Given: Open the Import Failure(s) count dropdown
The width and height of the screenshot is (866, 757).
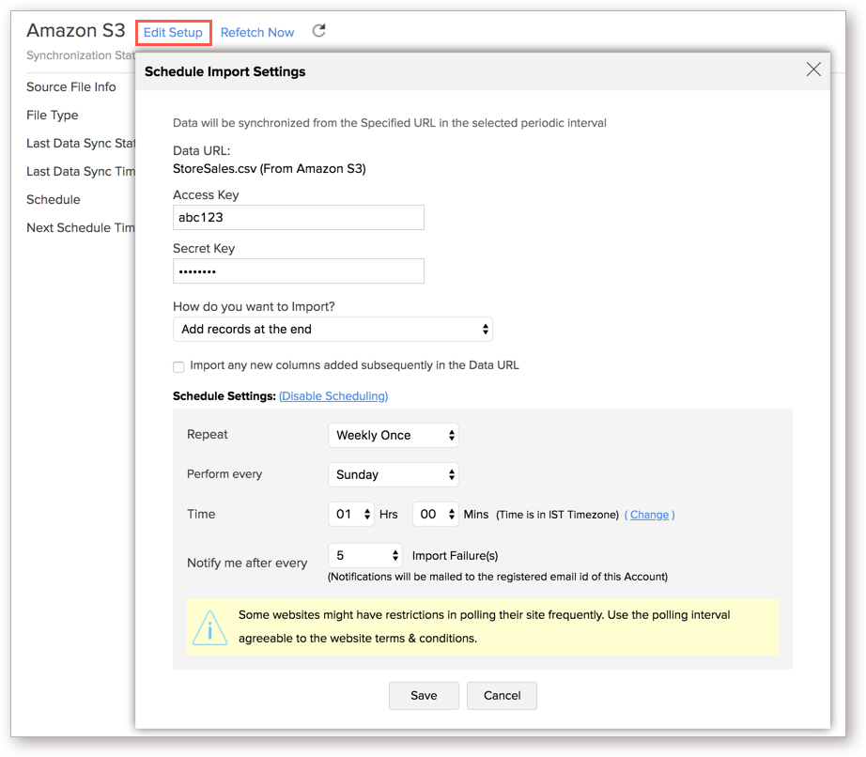Looking at the screenshot, I should [x=365, y=555].
